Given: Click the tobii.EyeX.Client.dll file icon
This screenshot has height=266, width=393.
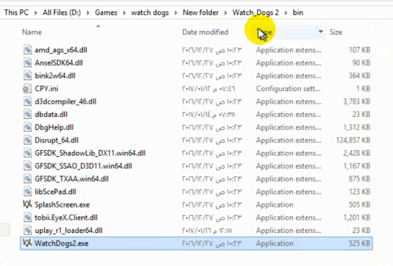Looking at the screenshot, I should click(x=28, y=217).
